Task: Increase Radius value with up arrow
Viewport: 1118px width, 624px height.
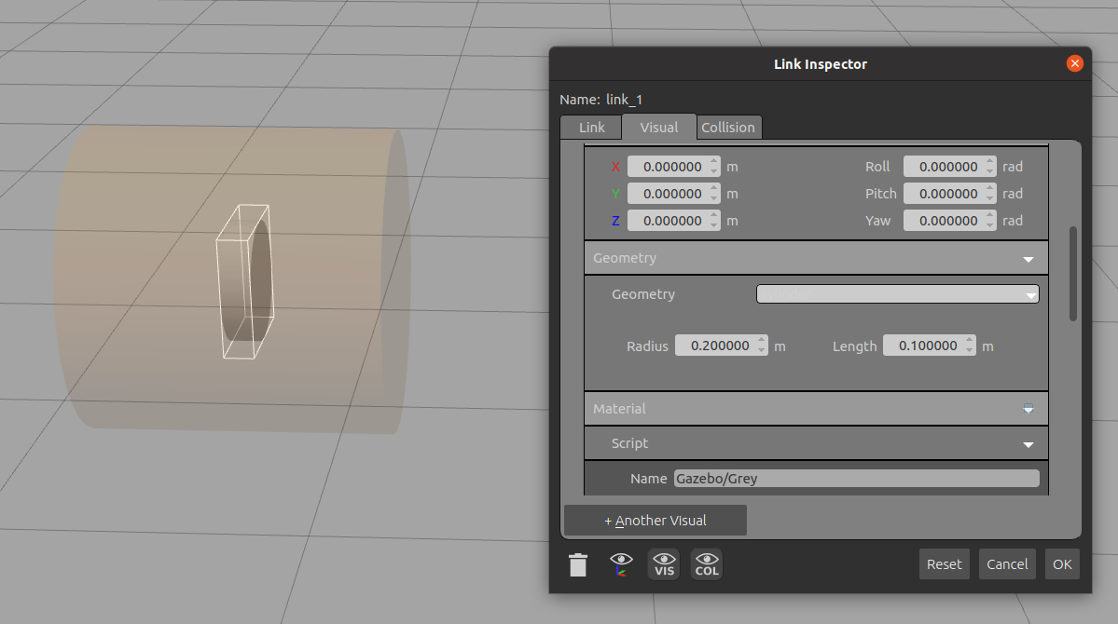Action: [x=762, y=341]
